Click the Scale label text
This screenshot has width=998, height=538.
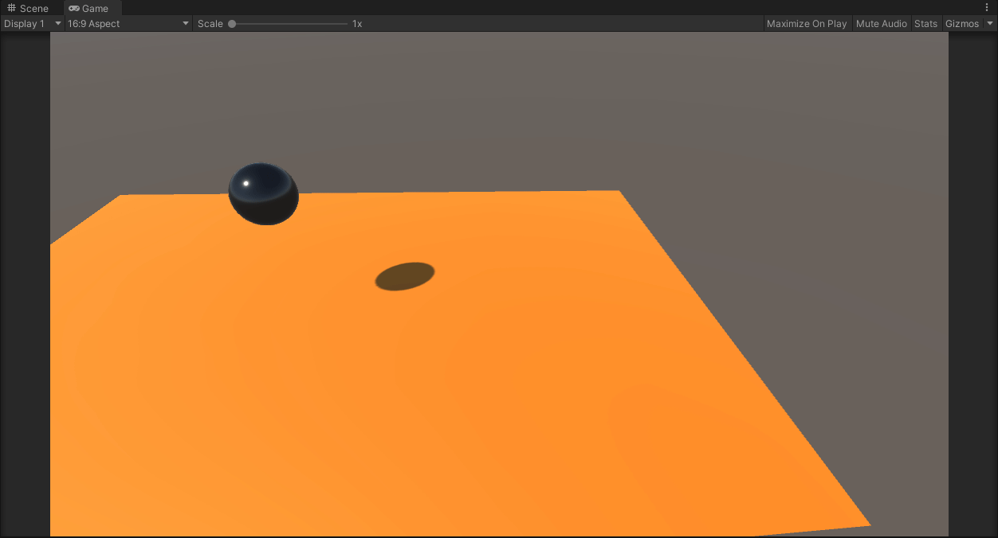pos(210,23)
